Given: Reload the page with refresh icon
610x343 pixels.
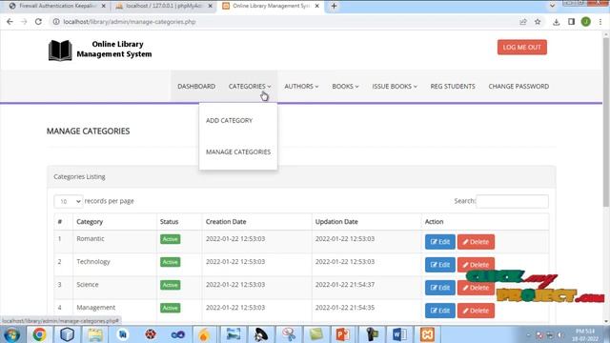Looking at the screenshot, I should [x=38, y=22].
